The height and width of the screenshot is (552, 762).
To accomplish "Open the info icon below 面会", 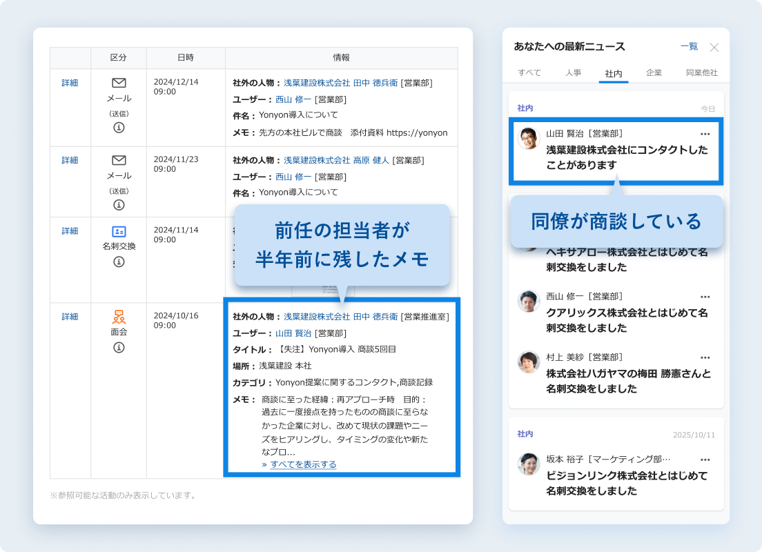I will tap(119, 347).
